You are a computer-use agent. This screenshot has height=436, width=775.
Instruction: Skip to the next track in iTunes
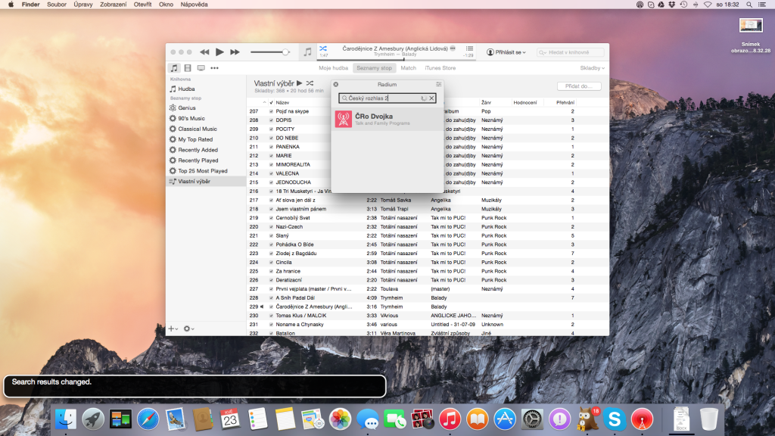click(235, 52)
